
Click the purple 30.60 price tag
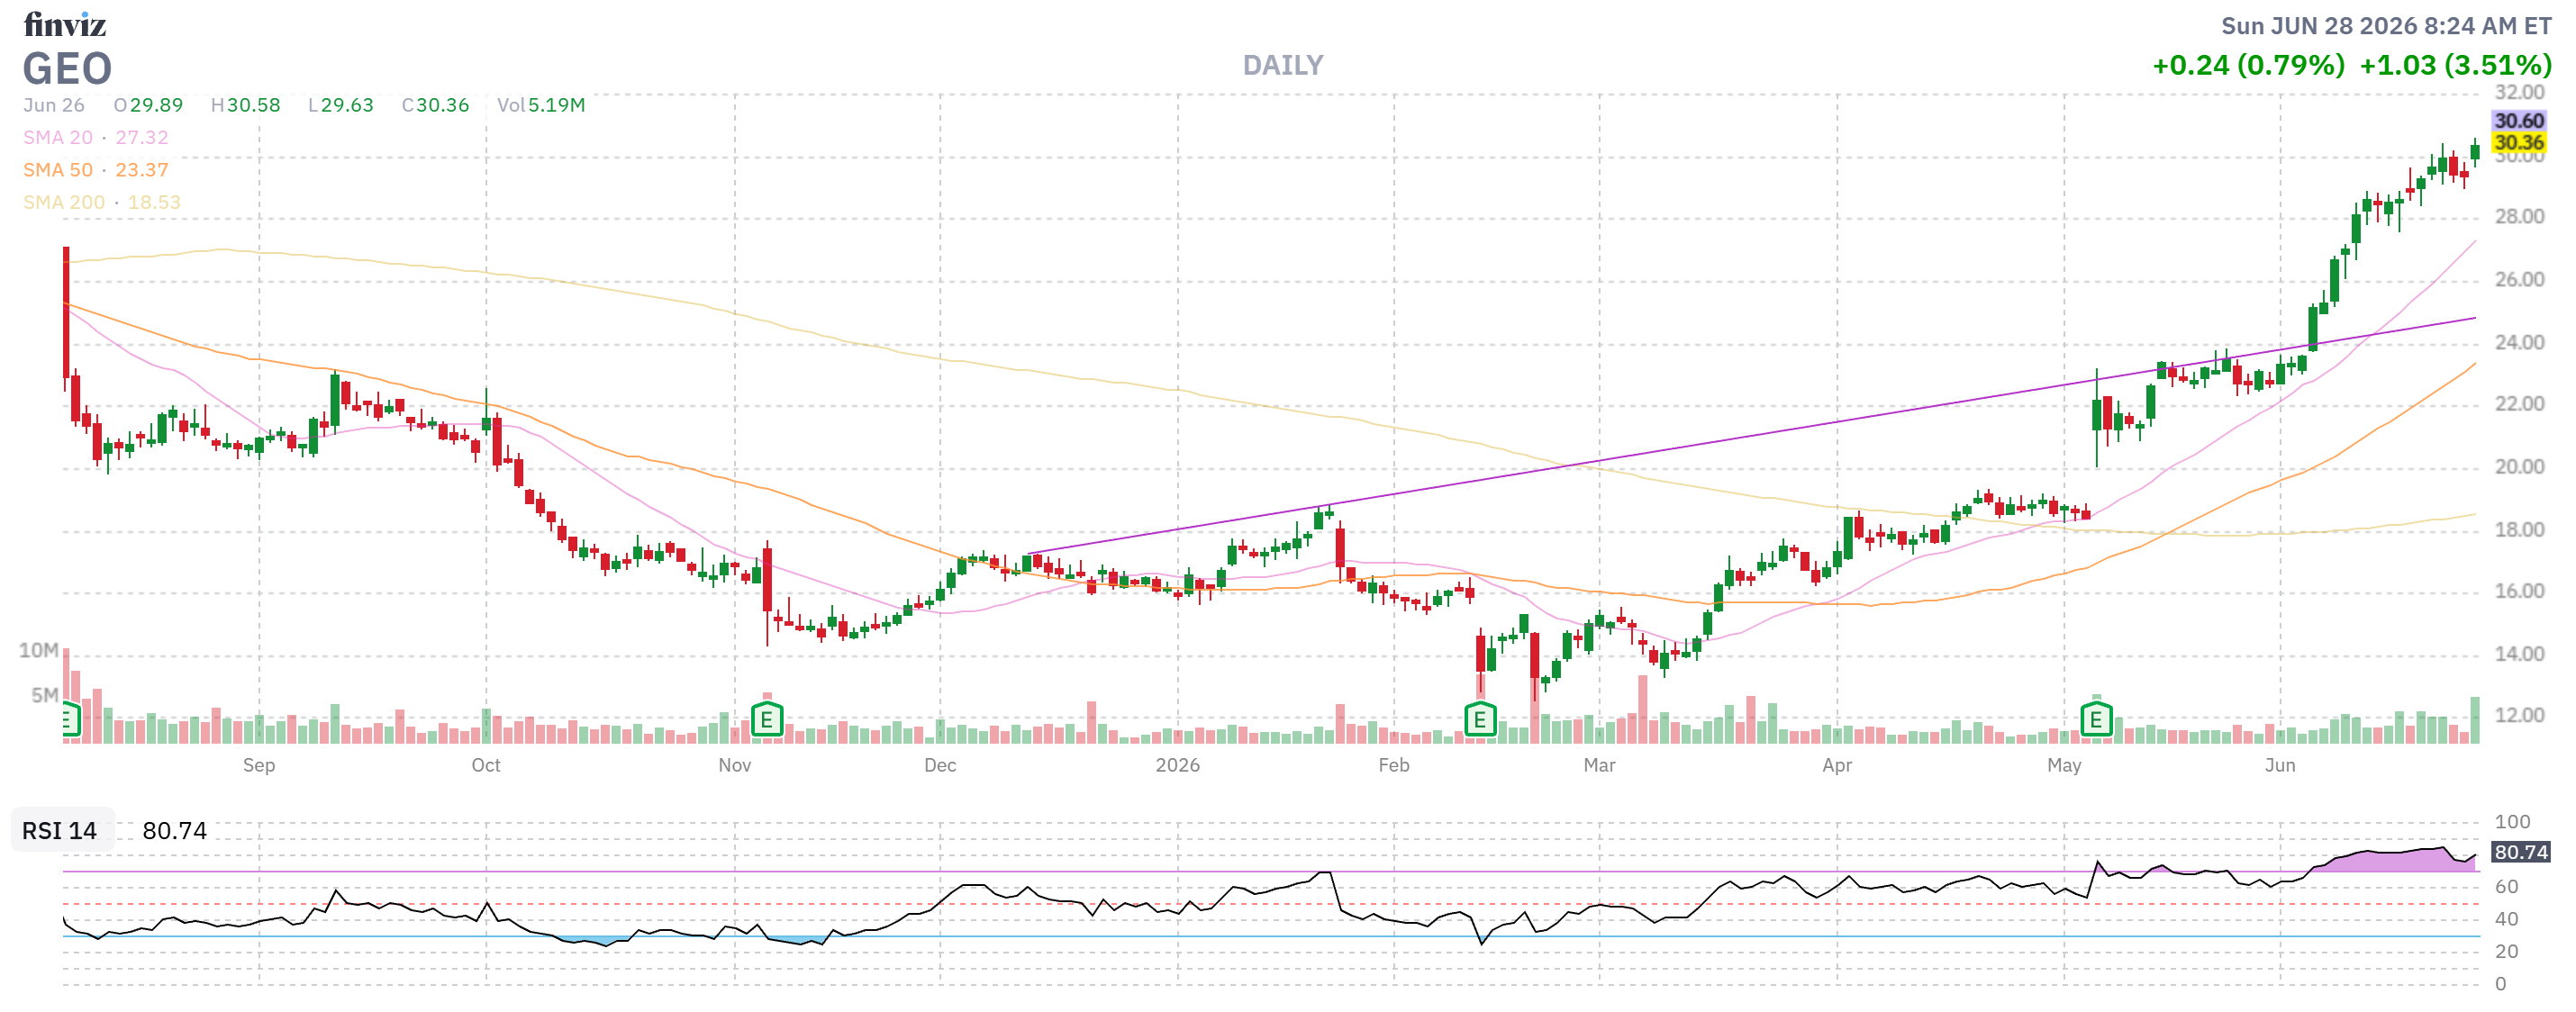(2519, 121)
